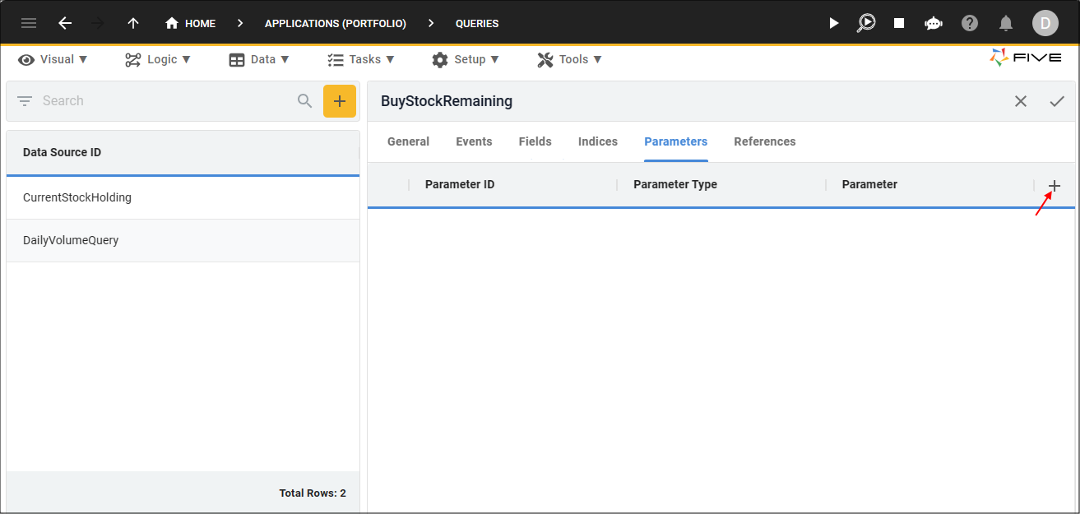This screenshot has width=1080, height=514.
Task: Switch to the Fields tab
Action: [535, 141]
